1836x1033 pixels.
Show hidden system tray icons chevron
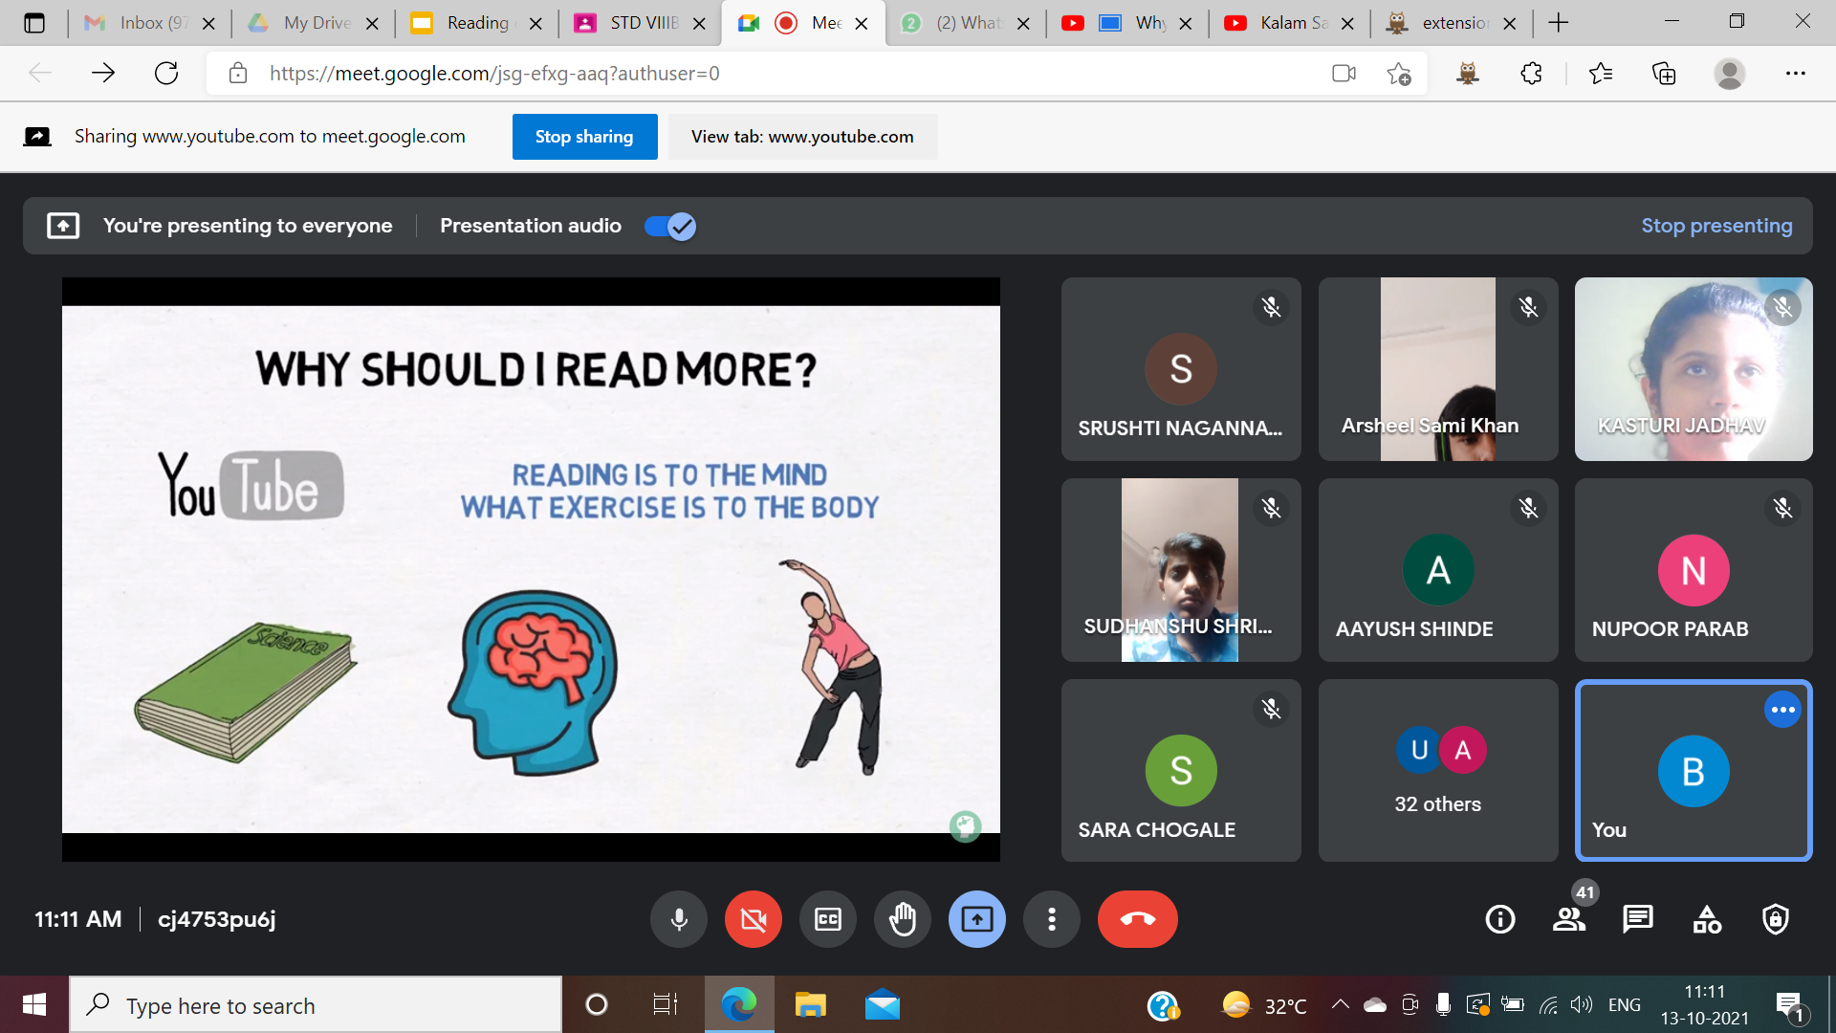click(1340, 1004)
